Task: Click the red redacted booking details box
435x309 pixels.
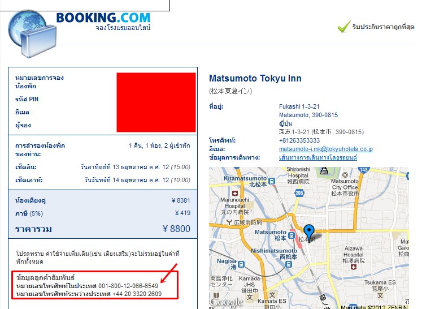Action: coord(156,102)
